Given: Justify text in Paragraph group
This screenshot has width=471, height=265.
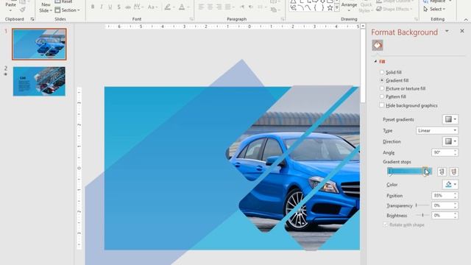Looking at the screenshot, I should point(228,7).
